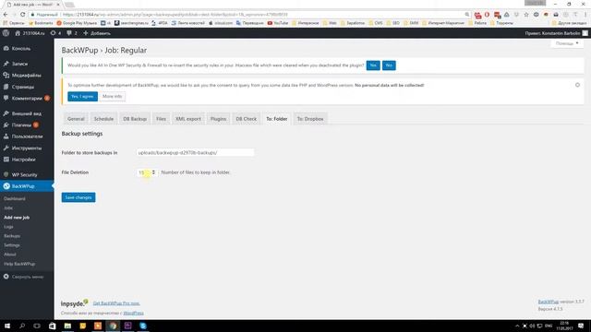Switch to the DB Backup tab

tap(135, 119)
